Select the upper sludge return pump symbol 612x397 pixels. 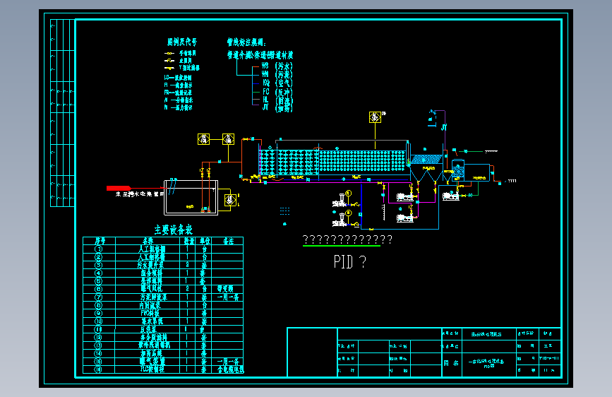[x=404, y=197]
